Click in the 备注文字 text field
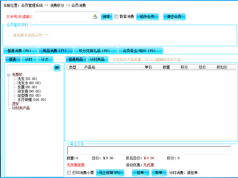The width and height of the screenshot is (238, 178). tap(149, 151)
